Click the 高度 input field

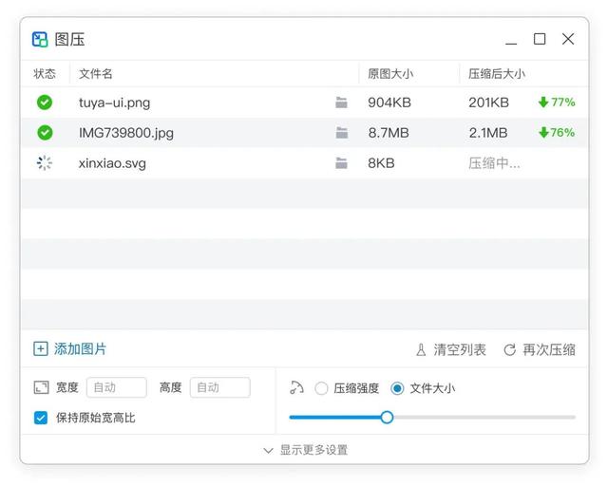(220, 387)
